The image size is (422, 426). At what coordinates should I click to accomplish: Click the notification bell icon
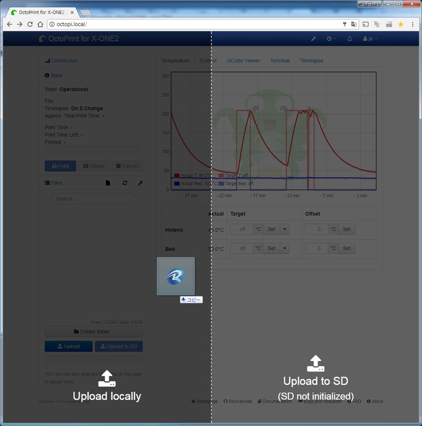[350, 39]
